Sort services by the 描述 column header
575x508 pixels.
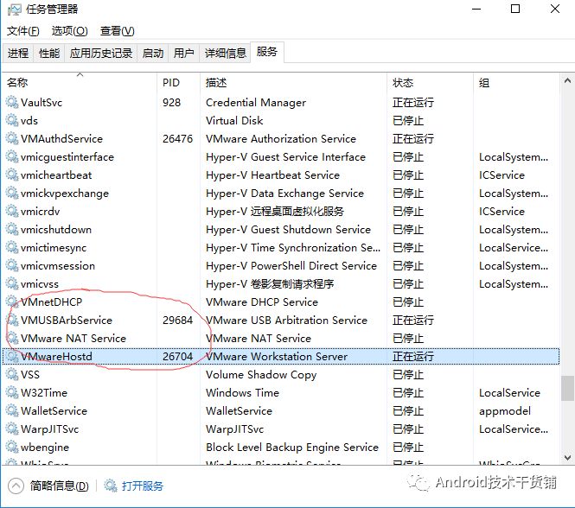(293, 82)
